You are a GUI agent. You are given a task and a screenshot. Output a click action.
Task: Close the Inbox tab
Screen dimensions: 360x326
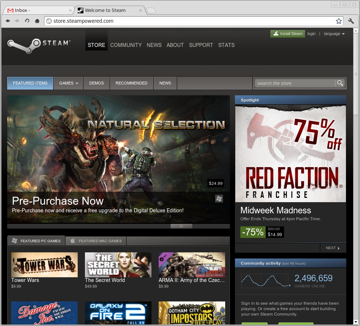70,10
